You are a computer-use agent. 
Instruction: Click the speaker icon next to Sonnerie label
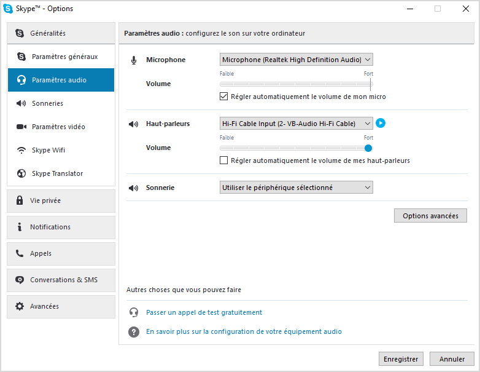coord(133,188)
